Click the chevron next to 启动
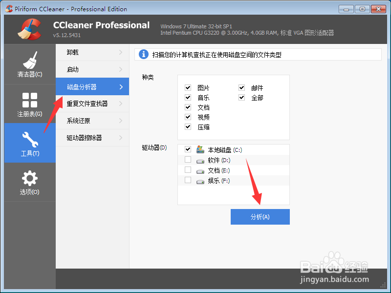The height and width of the screenshot is (293, 391). tap(121, 69)
